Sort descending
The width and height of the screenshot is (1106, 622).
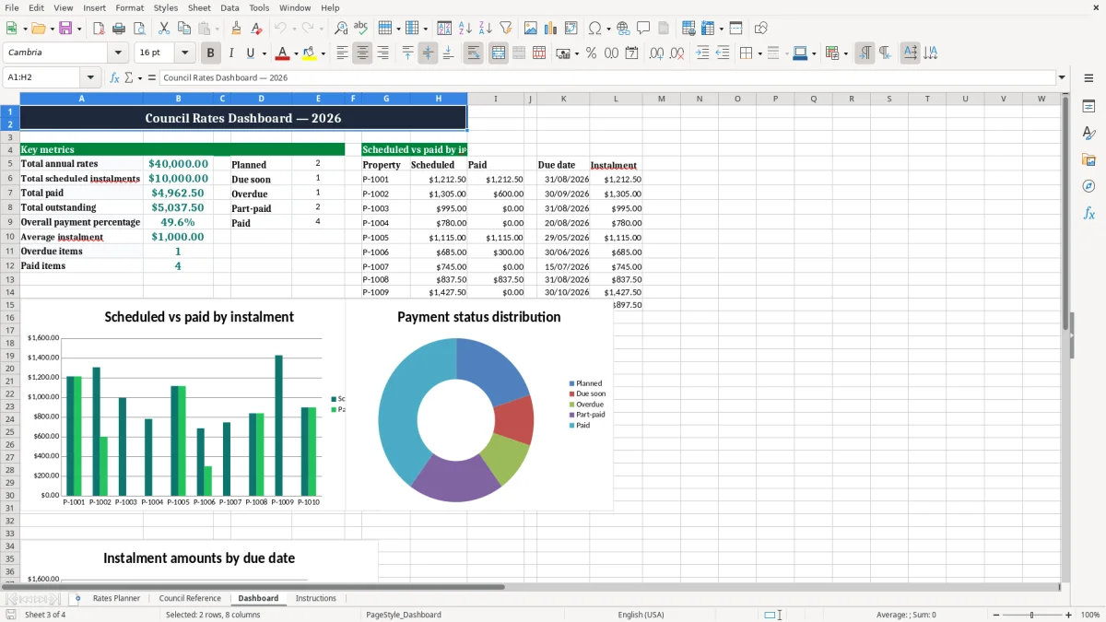pos(486,29)
